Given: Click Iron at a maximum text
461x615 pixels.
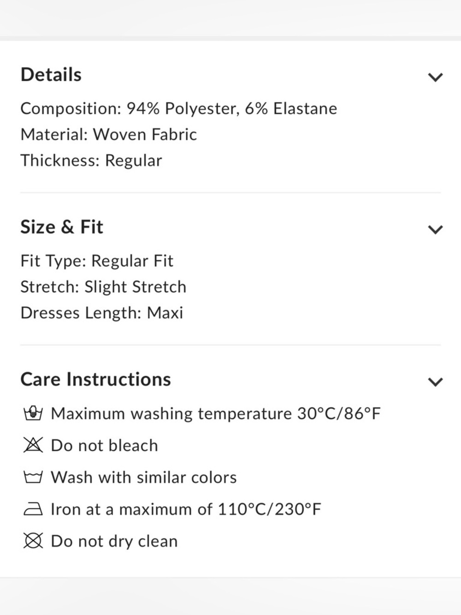Looking at the screenshot, I should [x=186, y=509].
